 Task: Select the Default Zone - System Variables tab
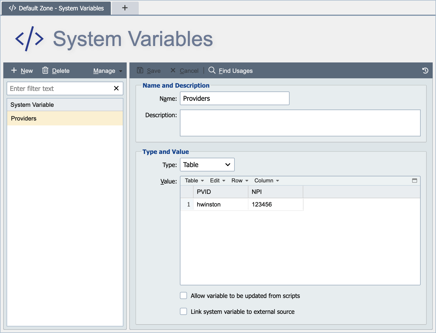pos(56,8)
